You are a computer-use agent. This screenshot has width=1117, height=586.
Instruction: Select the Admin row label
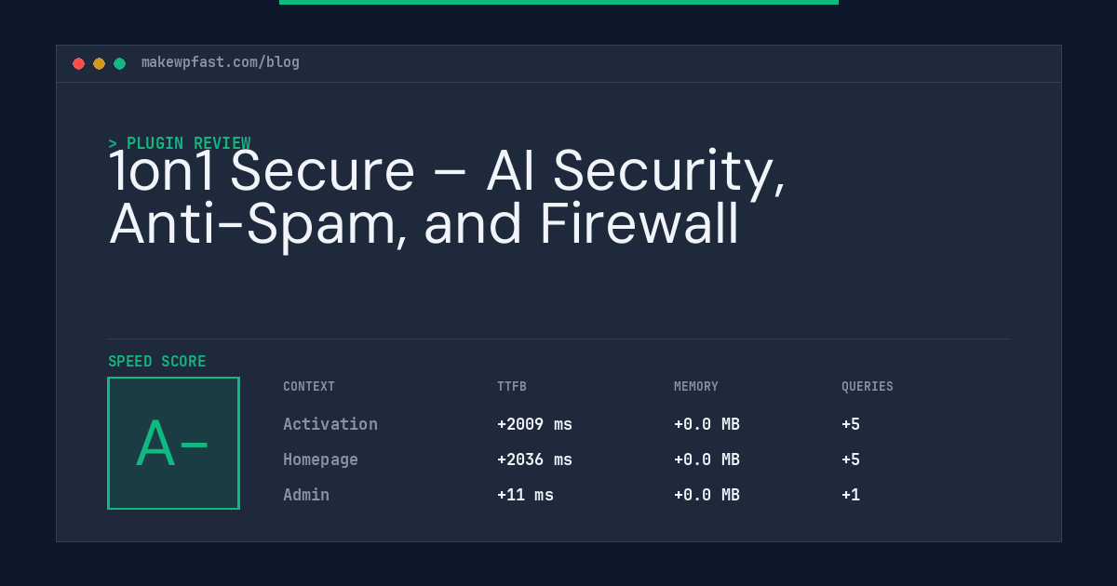(306, 495)
